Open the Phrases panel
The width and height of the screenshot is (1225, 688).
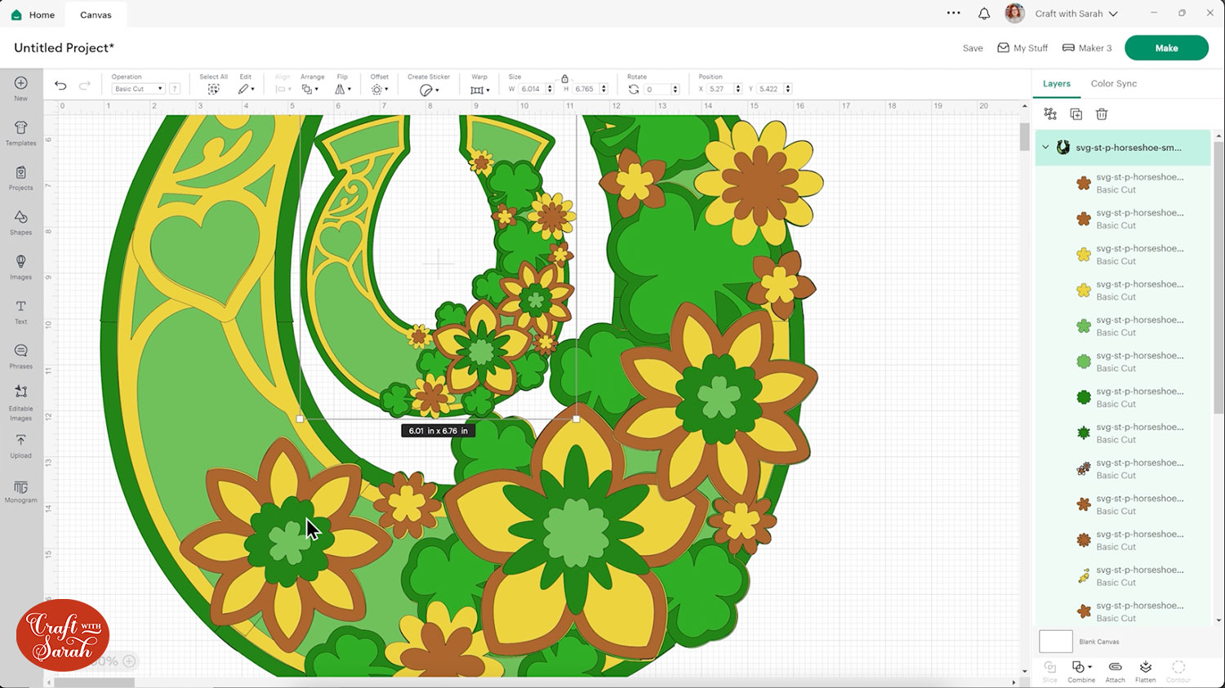20,357
